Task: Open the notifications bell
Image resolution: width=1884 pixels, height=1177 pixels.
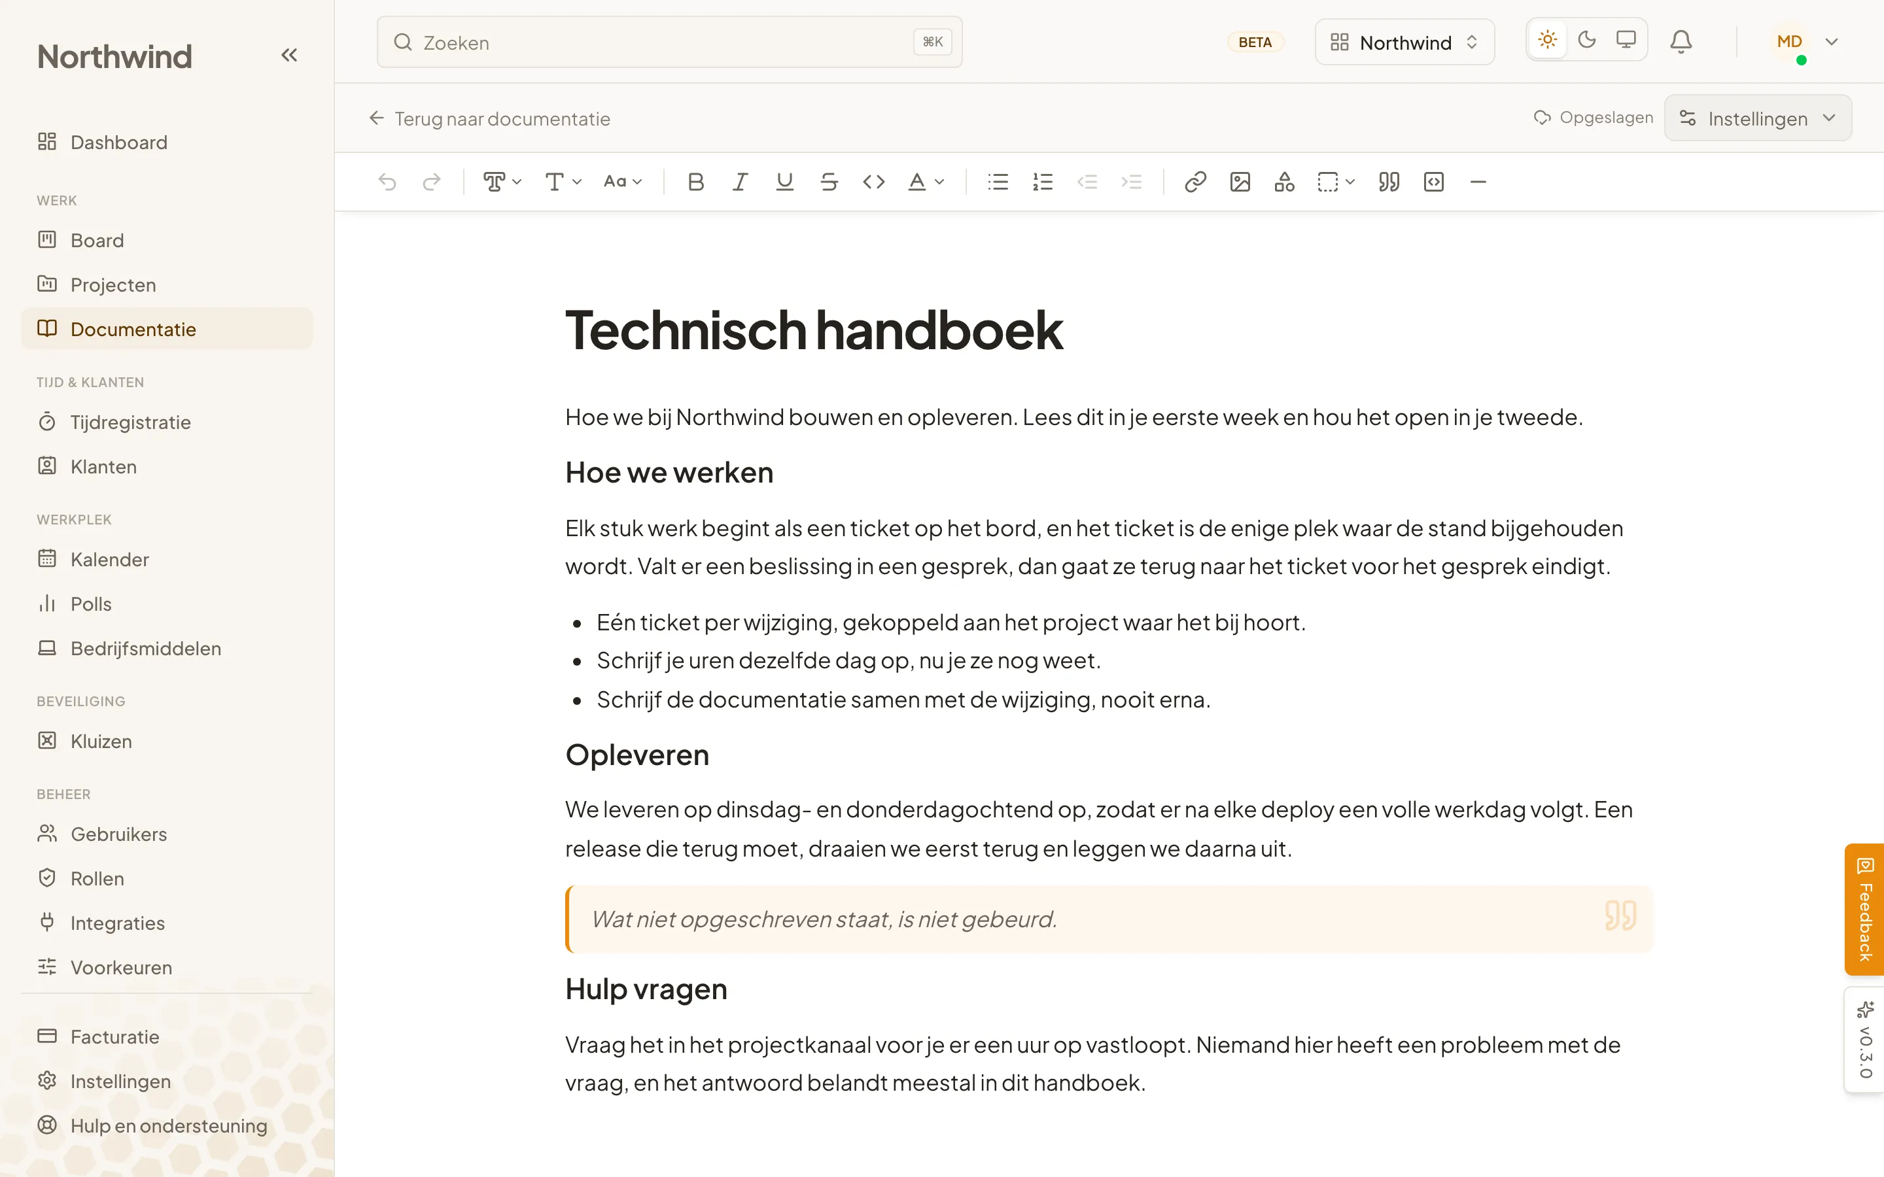Action: point(1681,42)
